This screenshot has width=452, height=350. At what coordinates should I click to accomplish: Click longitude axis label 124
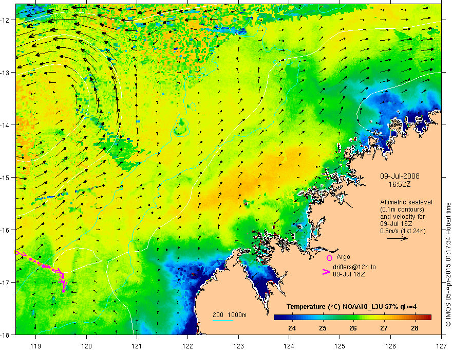pos(289,346)
